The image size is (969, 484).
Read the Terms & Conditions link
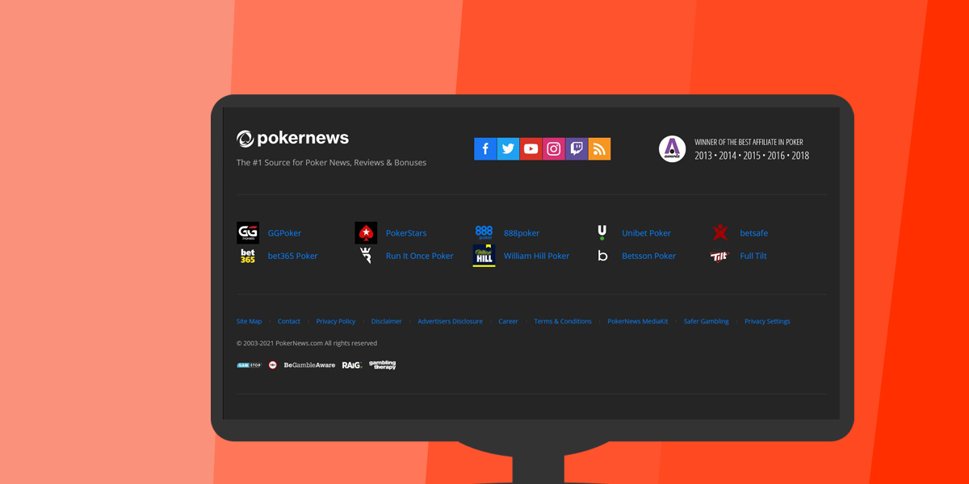click(563, 321)
